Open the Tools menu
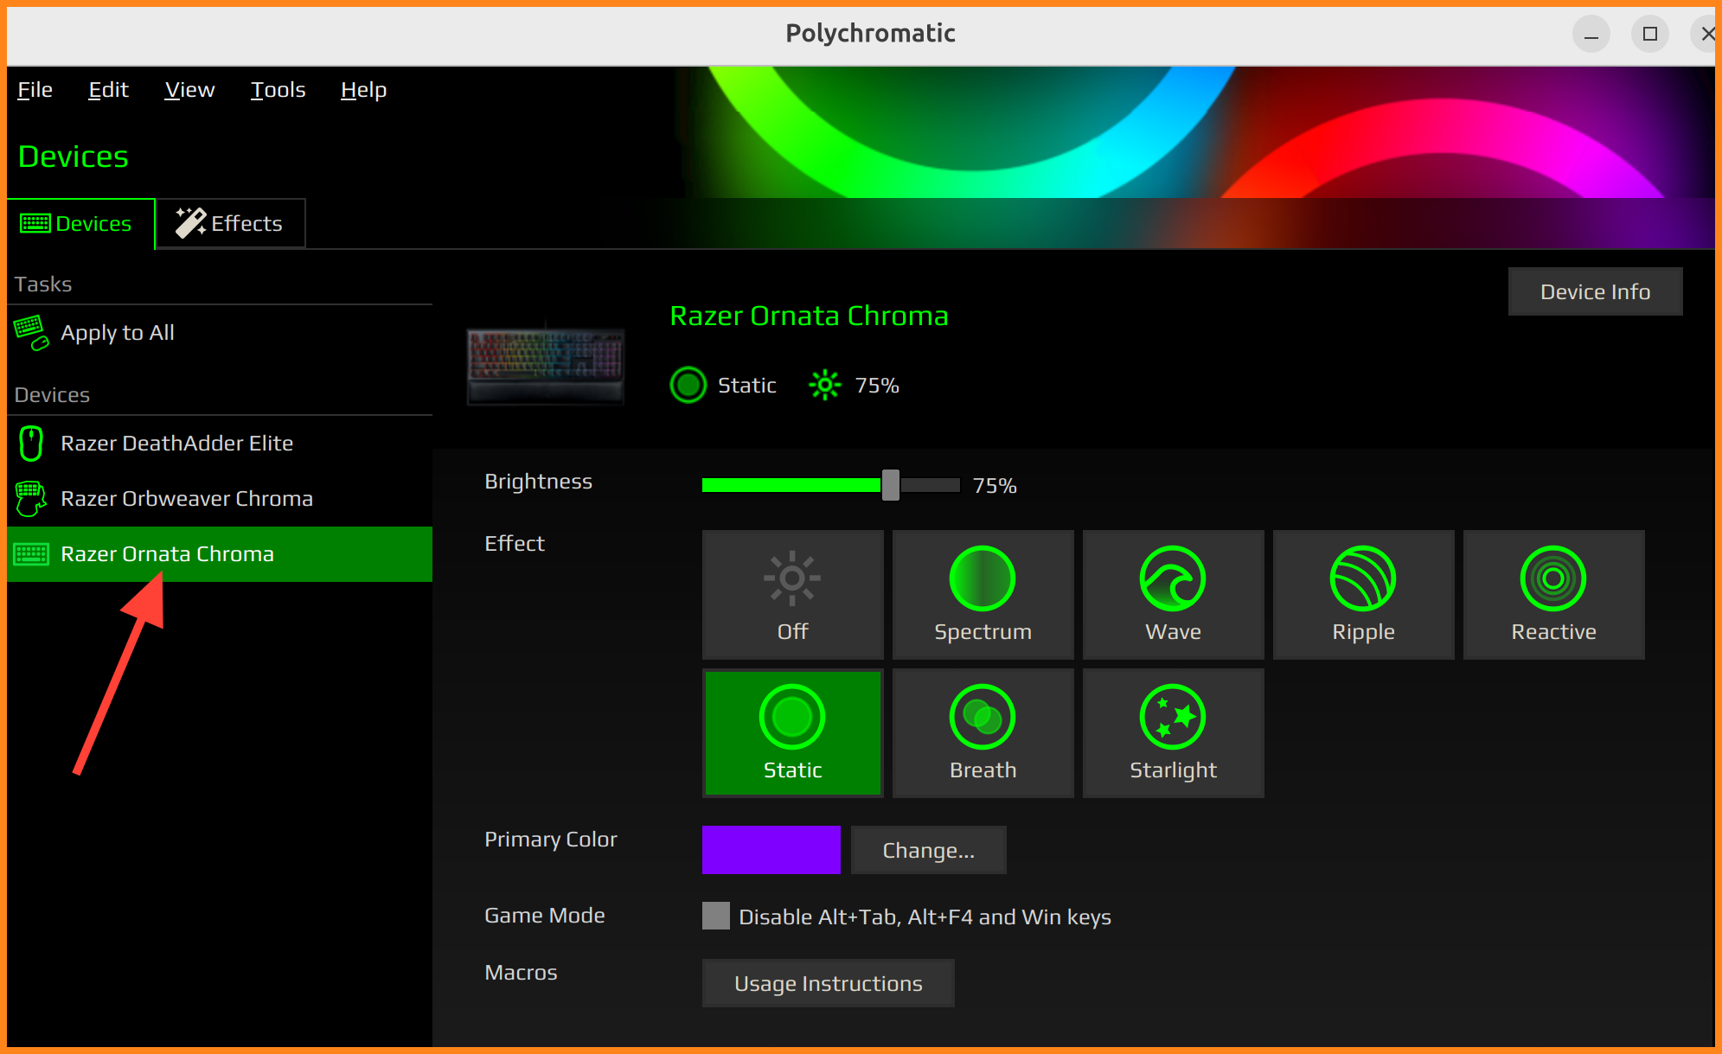This screenshot has width=1722, height=1054. click(278, 90)
